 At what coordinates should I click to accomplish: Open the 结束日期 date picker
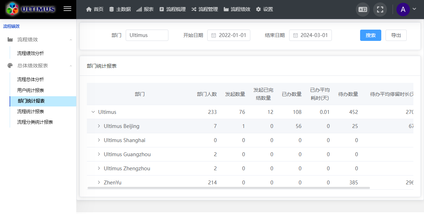310,35
